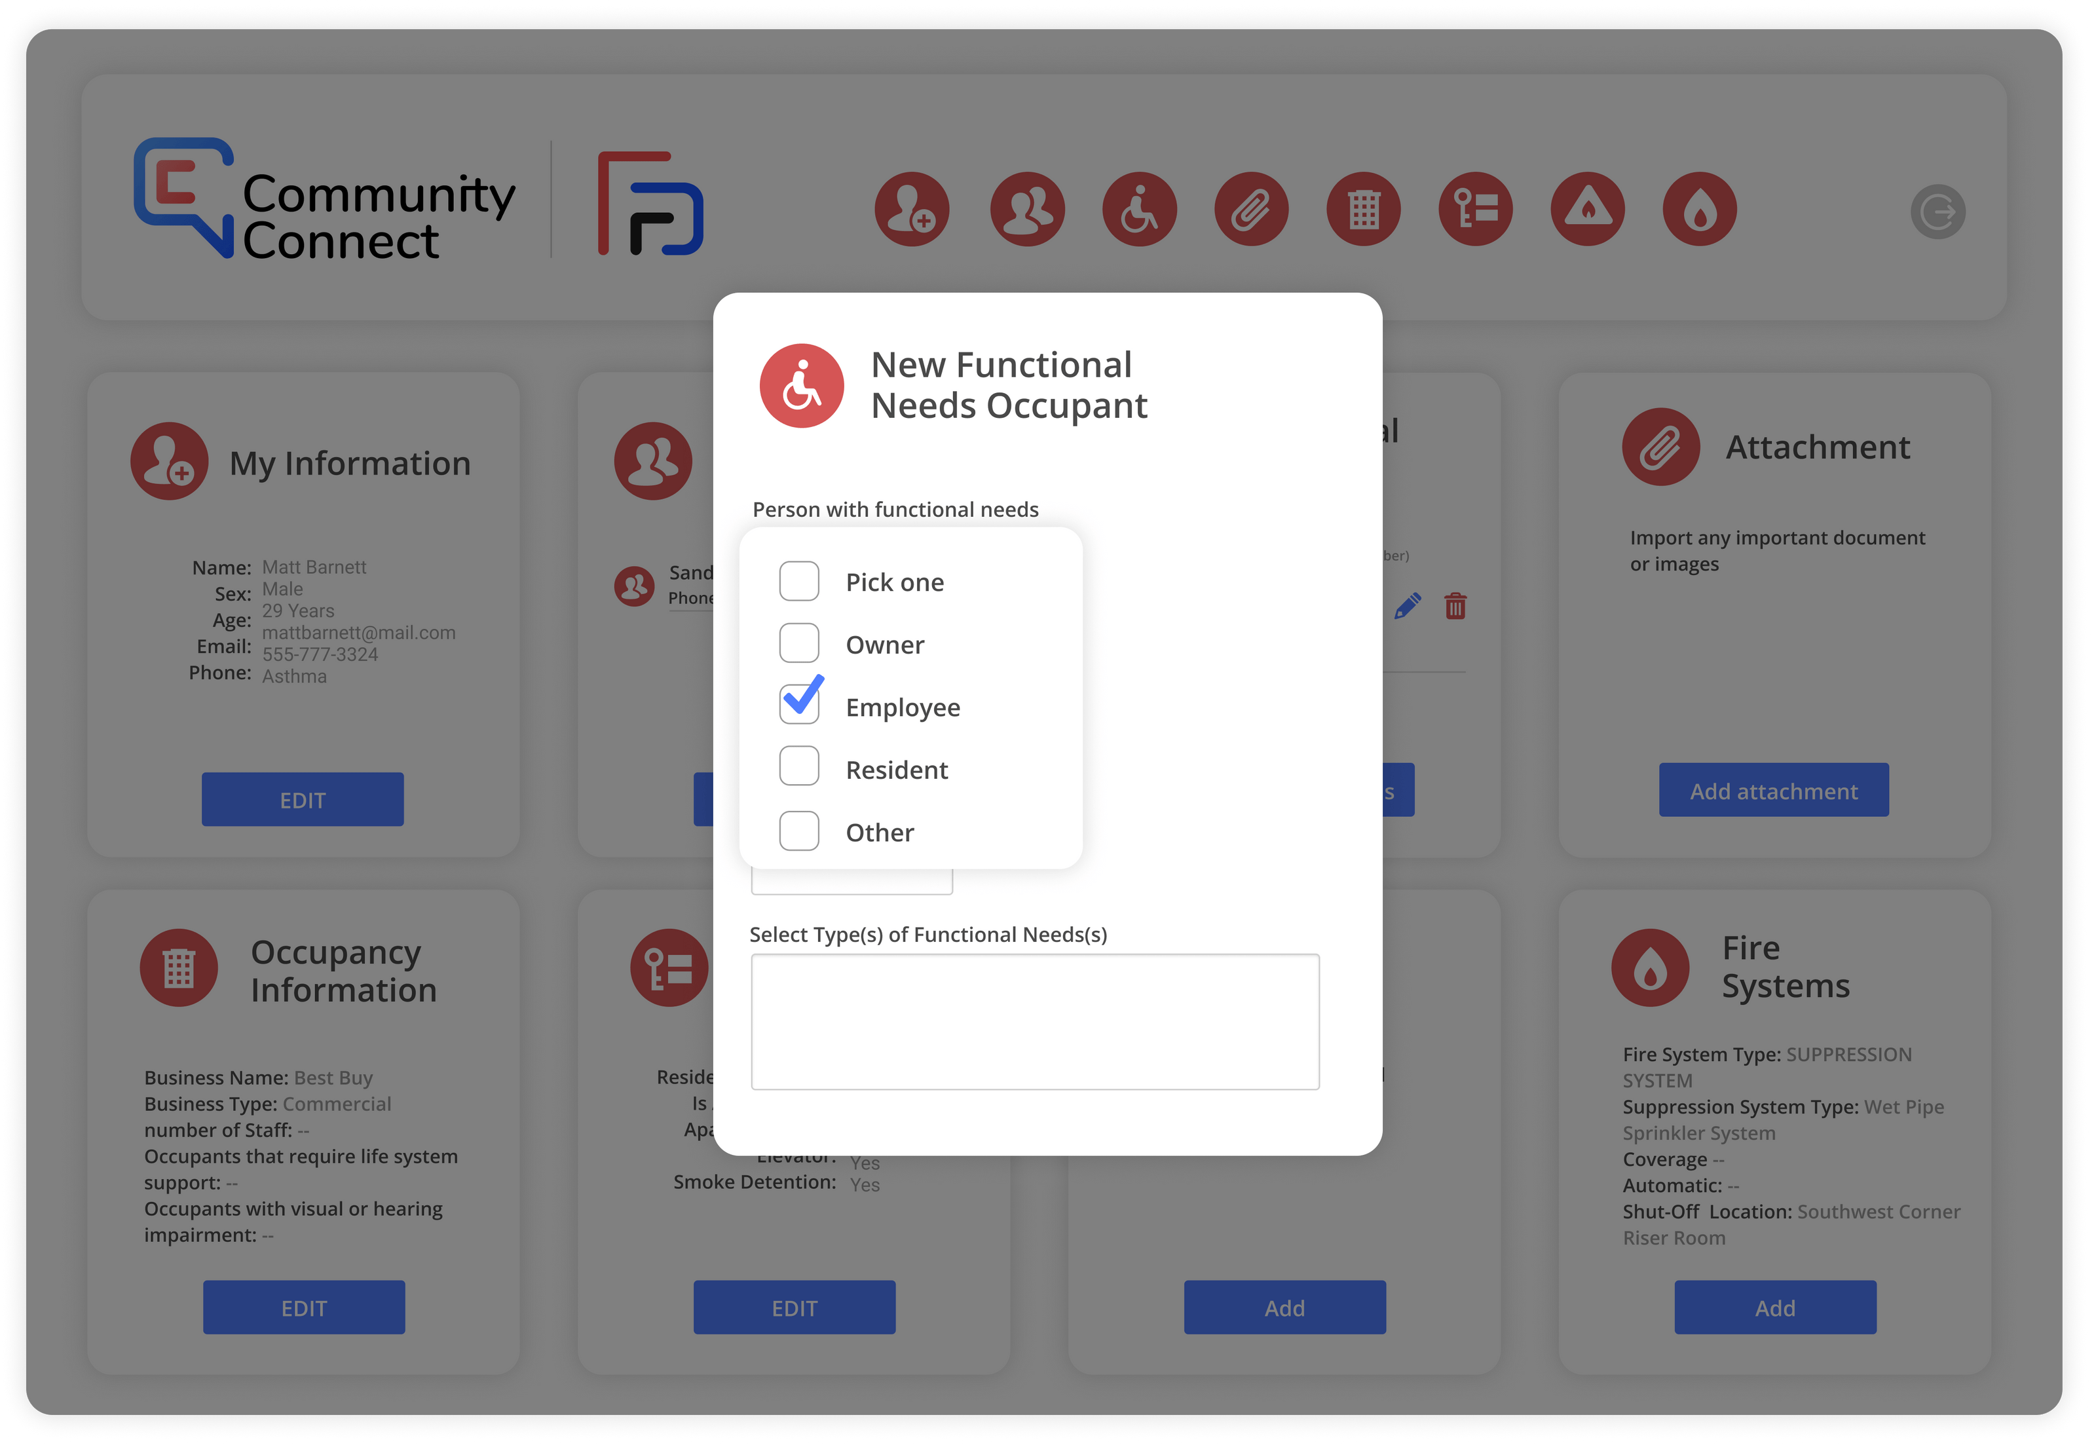Screen dimensions: 2096x1447
Task: Select the water drop fire systems icon
Action: (x=1700, y=210)
